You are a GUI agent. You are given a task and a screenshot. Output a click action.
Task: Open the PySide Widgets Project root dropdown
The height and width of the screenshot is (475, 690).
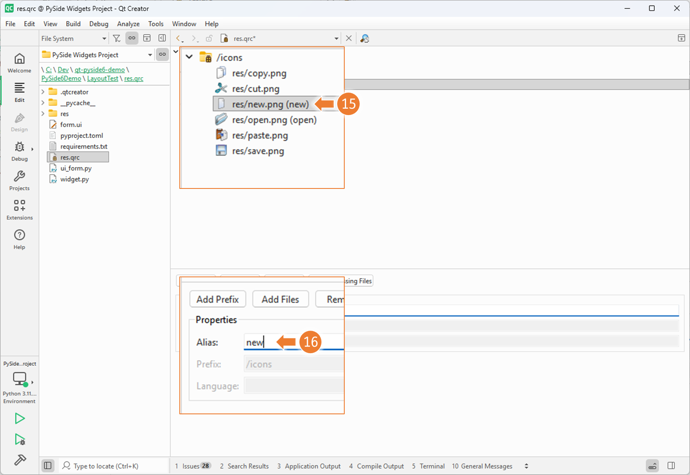[x=97, y=55]
